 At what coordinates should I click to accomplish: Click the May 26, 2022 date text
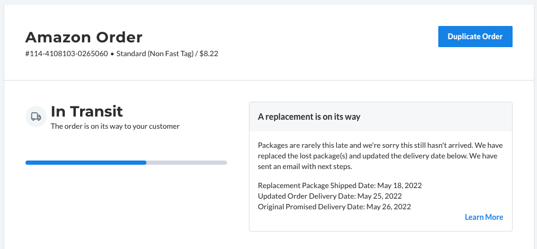click(x=389, y=207)
